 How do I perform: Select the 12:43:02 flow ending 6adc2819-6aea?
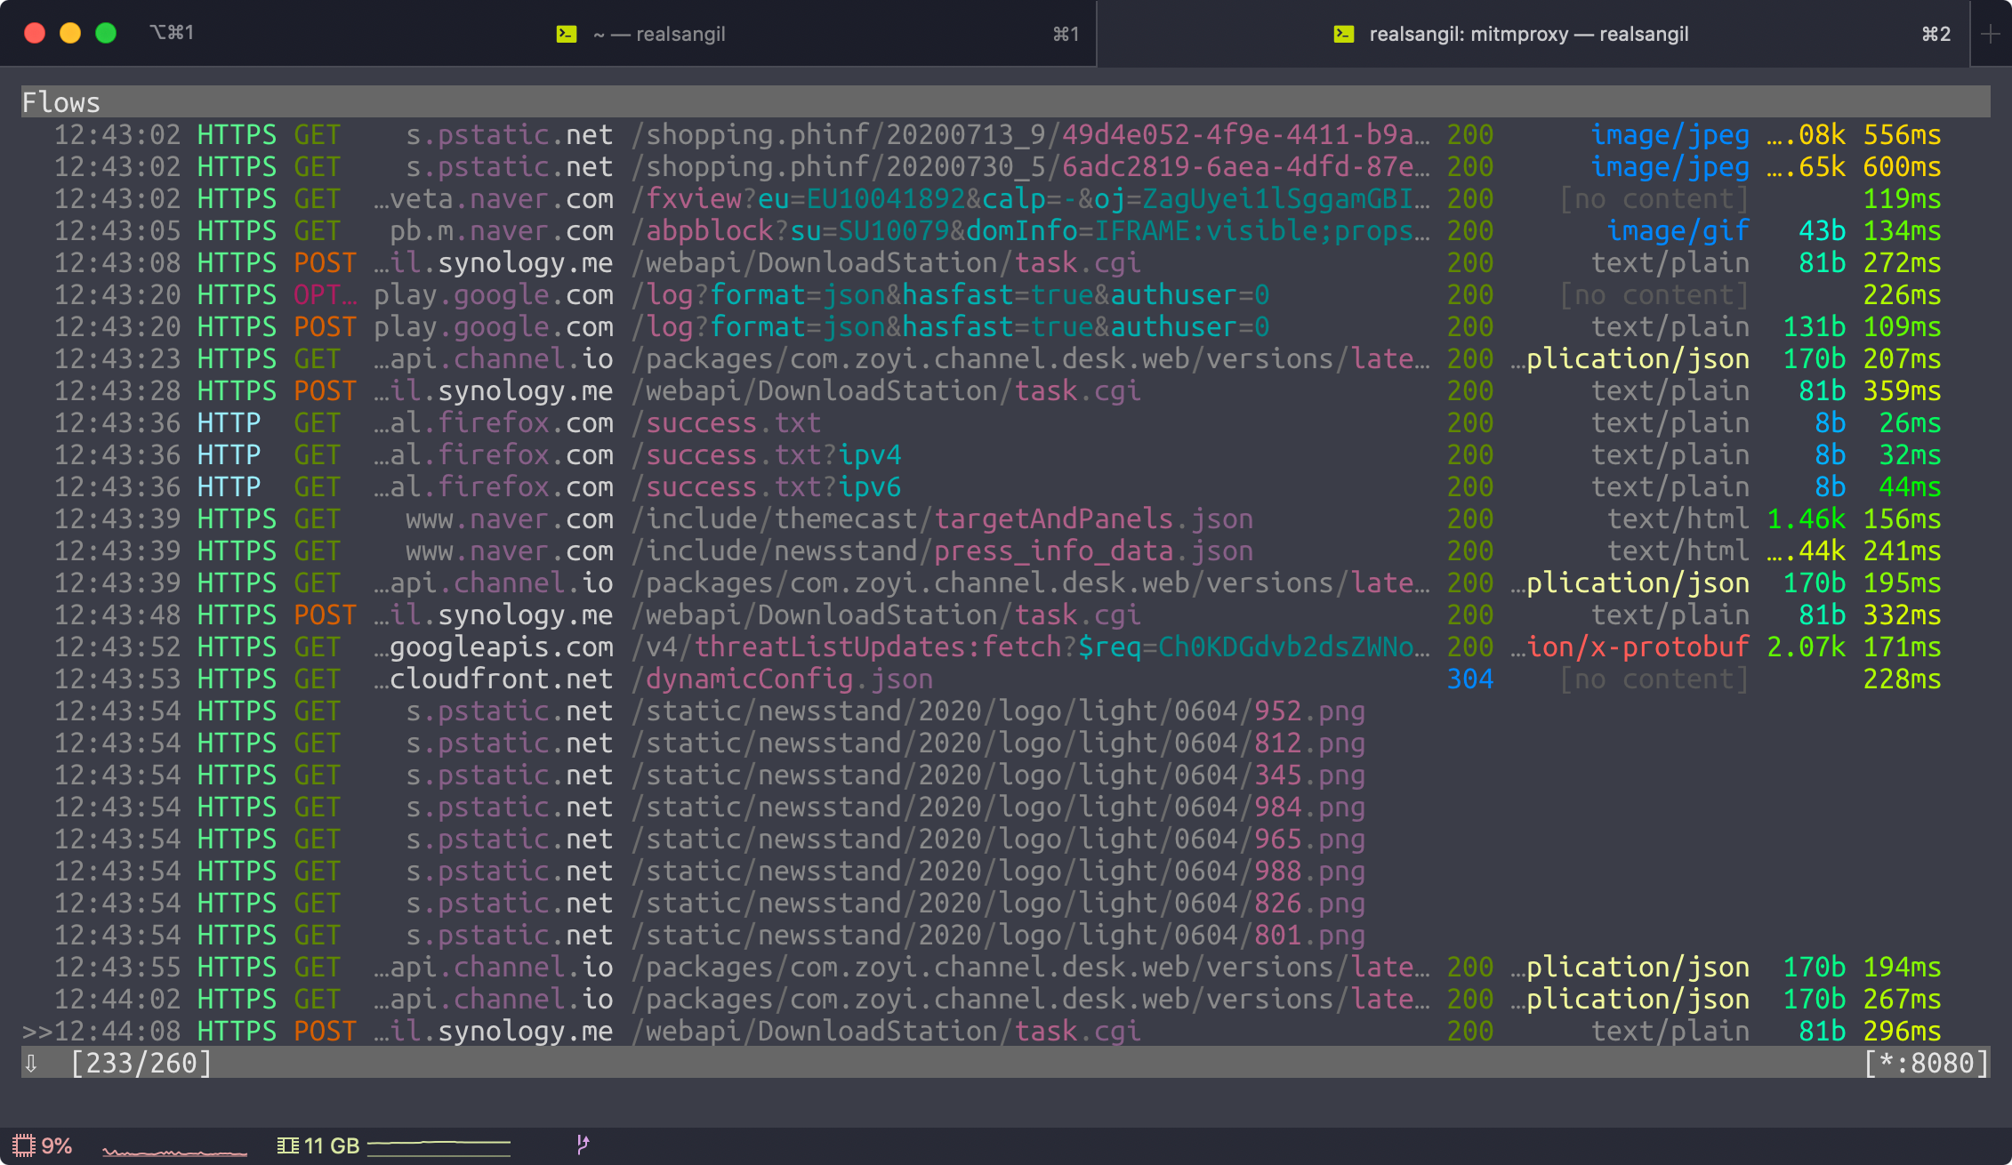pyautogui.click(x=1005, y=166)
